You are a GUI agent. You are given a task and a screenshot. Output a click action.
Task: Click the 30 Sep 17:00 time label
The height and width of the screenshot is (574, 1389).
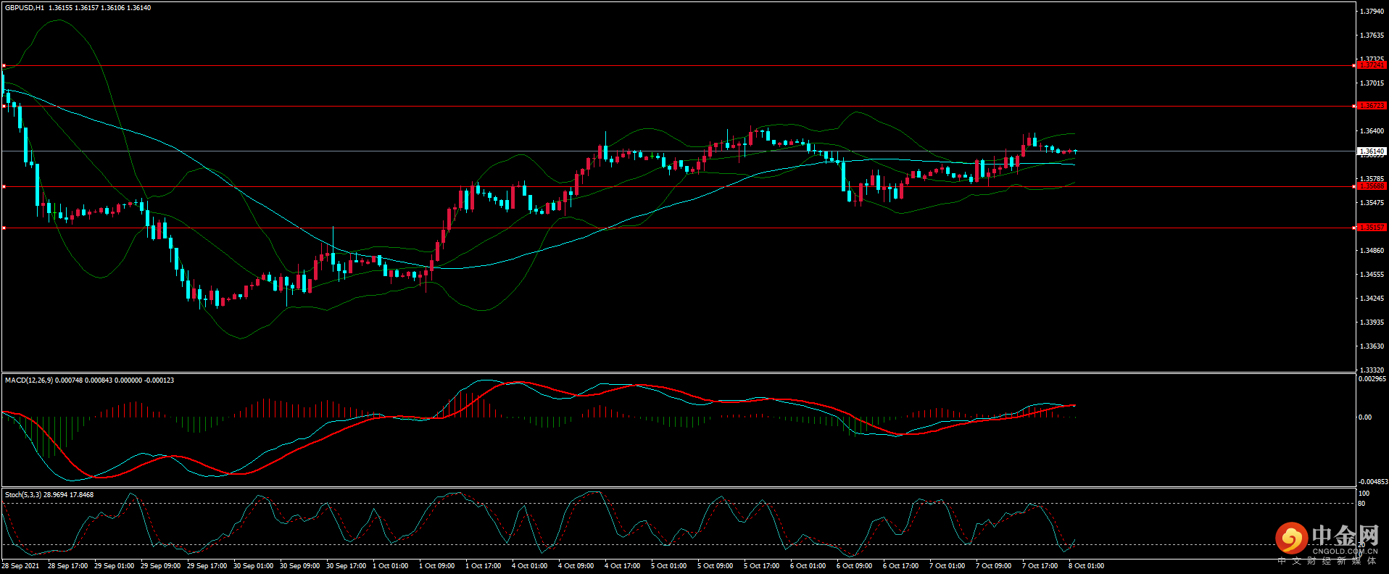[347, 566]
